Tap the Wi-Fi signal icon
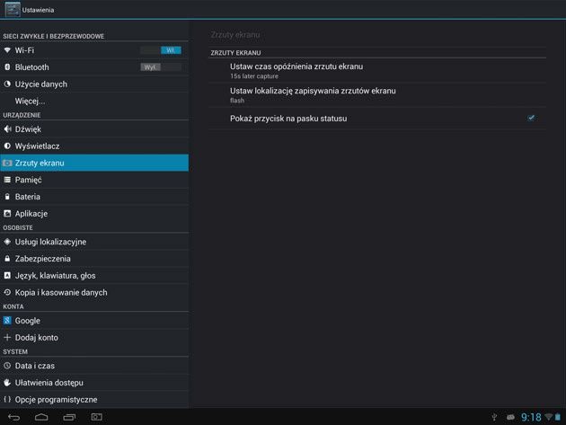 click(7, 50)
